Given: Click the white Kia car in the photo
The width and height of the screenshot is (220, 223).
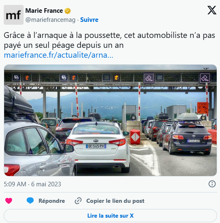Looking at the screenshot, I should click(98, 146).
